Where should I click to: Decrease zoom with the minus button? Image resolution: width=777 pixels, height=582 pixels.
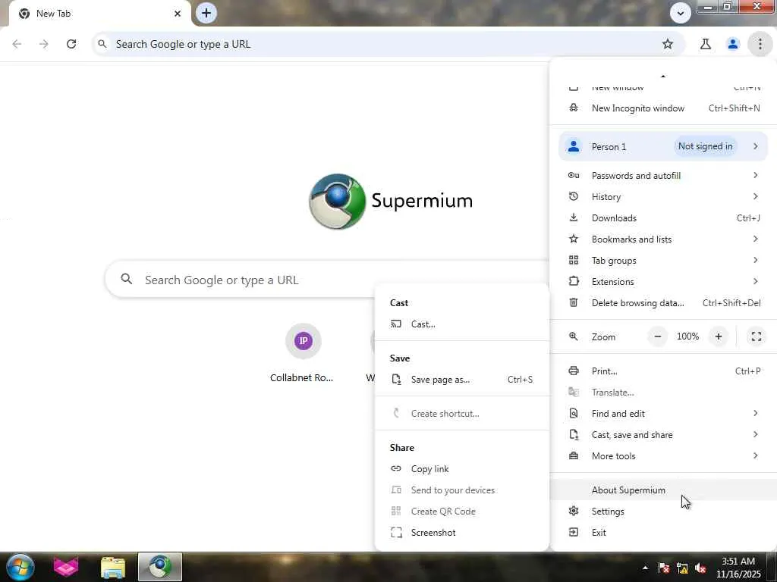click(x=658, y=336)
